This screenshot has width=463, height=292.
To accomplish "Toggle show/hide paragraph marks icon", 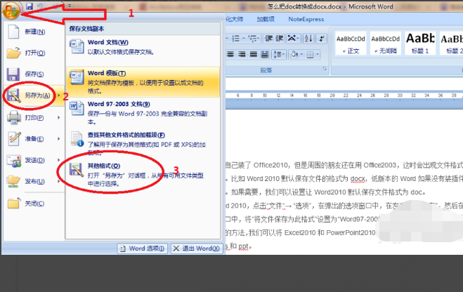I will pos(322,39).
